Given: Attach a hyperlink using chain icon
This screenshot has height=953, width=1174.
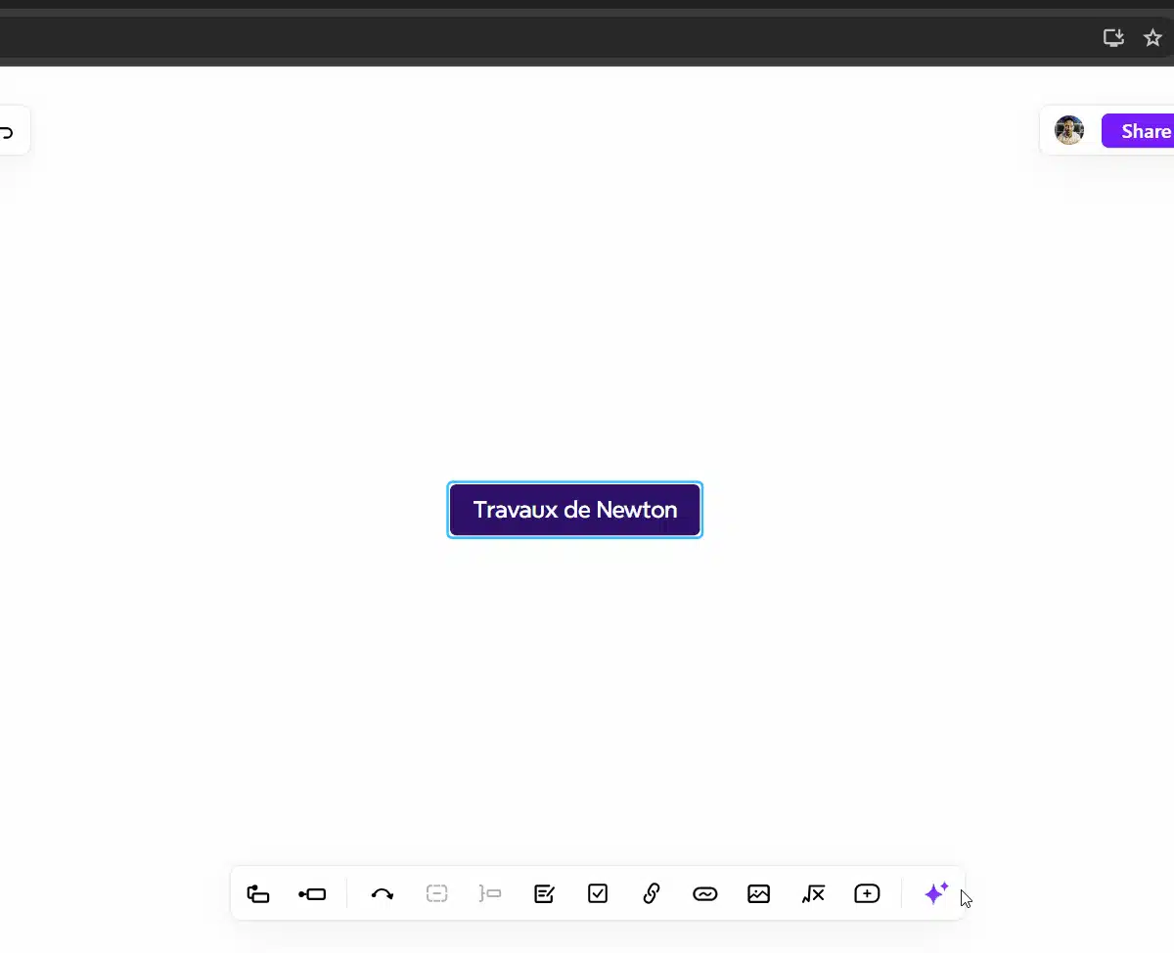Looking at the screenshot, I should (652, 893).
